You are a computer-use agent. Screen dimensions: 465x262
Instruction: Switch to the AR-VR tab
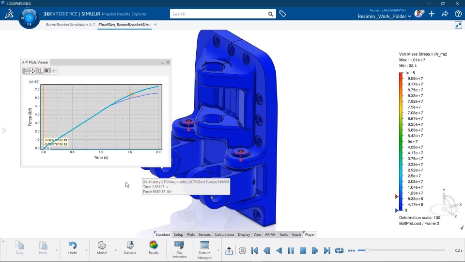pyautogui.click(x=270, y=234)
